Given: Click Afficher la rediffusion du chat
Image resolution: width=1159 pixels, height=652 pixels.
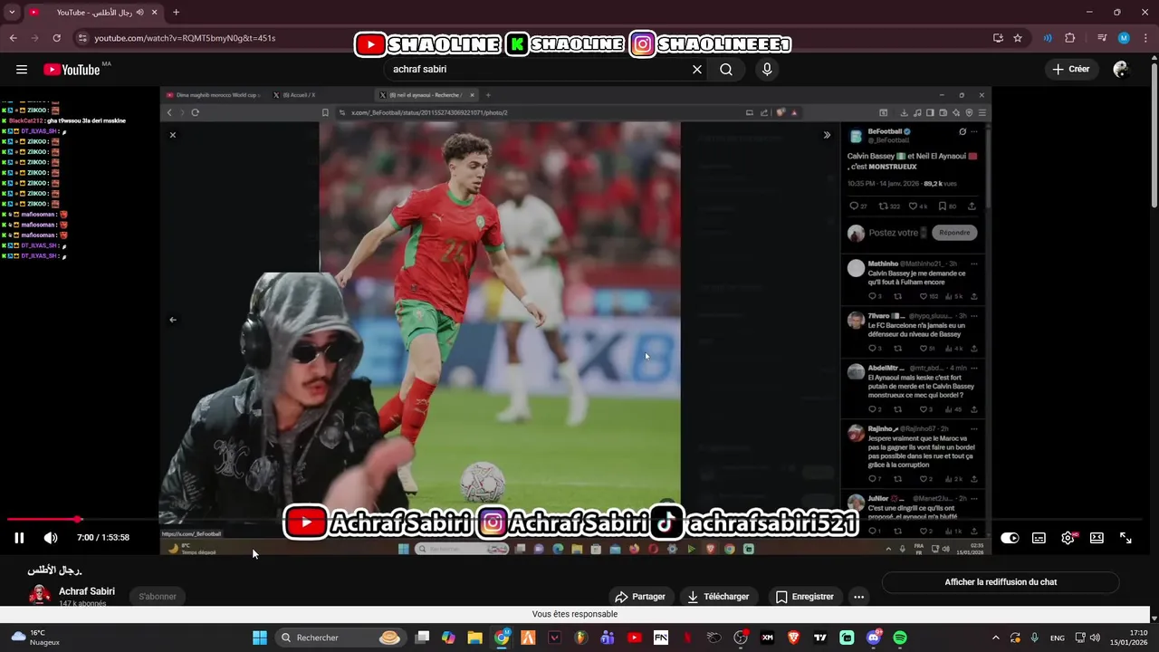Looking at the screenshot, I should pyautogui.click(x=1001, y=582).
